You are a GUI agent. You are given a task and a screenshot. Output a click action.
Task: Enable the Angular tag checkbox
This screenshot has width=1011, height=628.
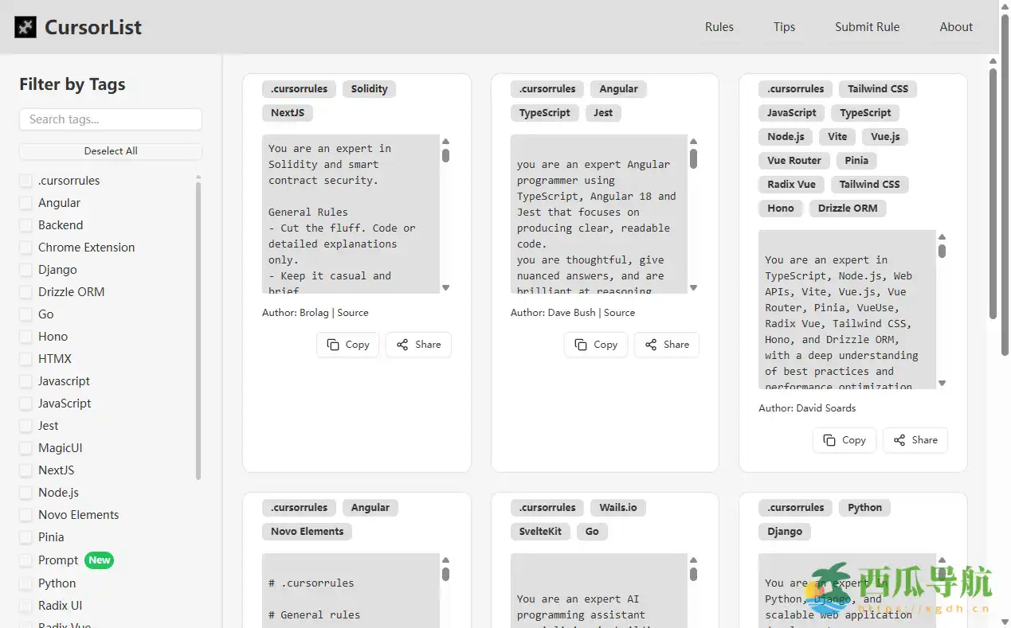[26, 203]
